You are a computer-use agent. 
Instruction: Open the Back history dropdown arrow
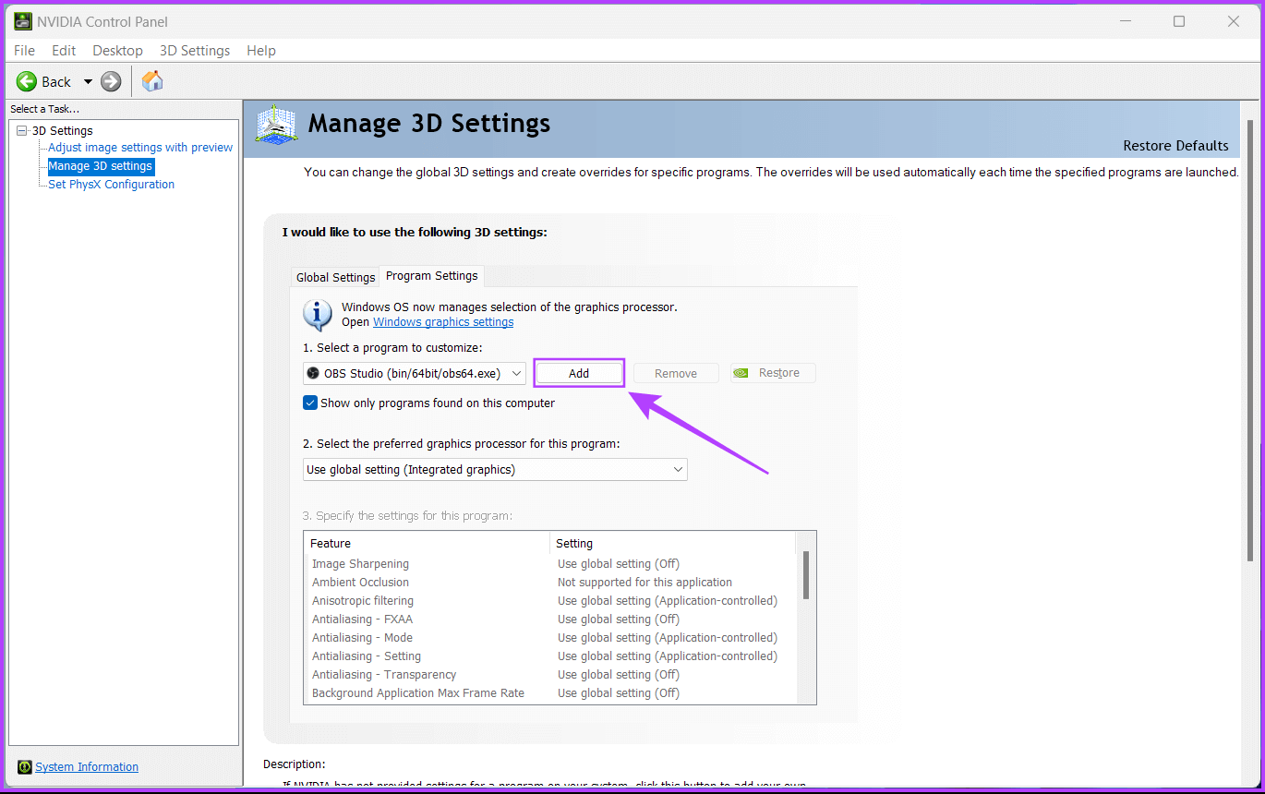pos(88,81)
